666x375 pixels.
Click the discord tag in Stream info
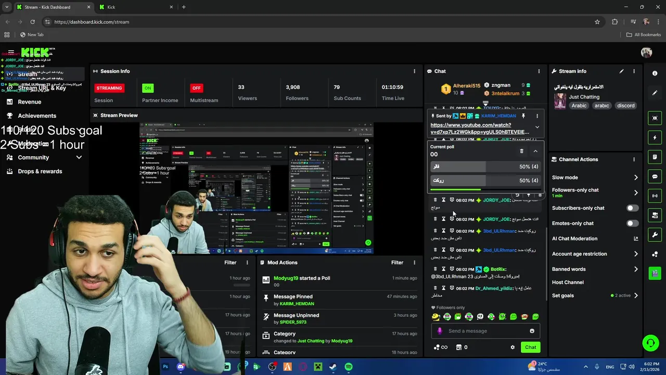626,106
